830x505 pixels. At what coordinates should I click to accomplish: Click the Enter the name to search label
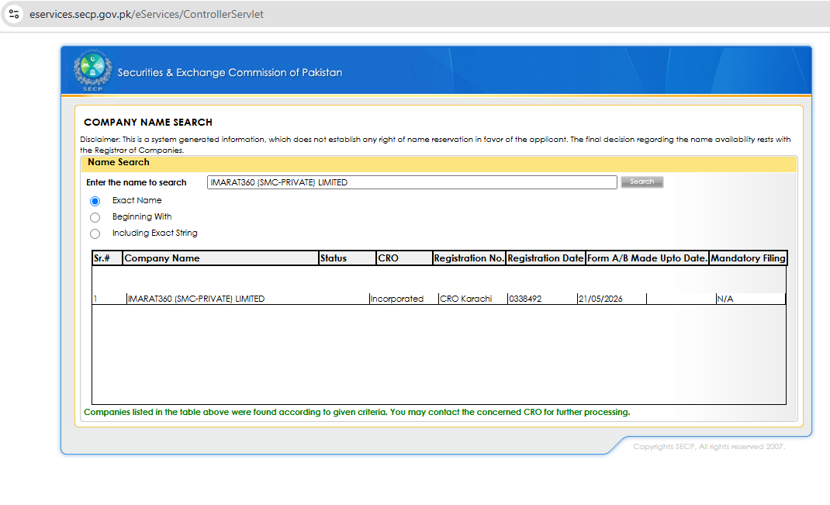[x=137, y=182]
